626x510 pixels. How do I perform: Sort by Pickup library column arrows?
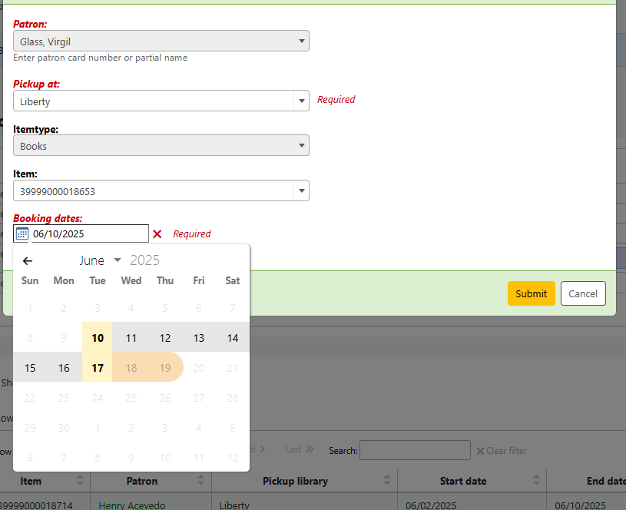point(386,481)
